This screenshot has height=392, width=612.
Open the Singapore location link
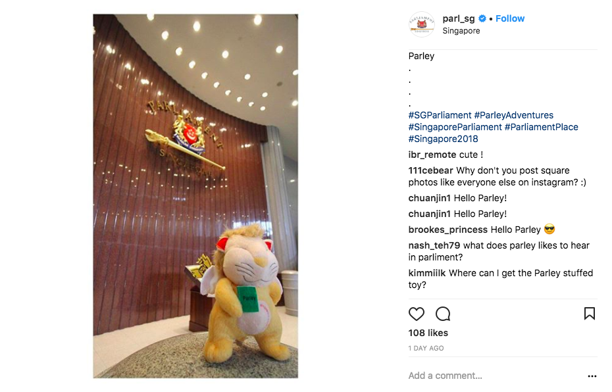(461, 31)
